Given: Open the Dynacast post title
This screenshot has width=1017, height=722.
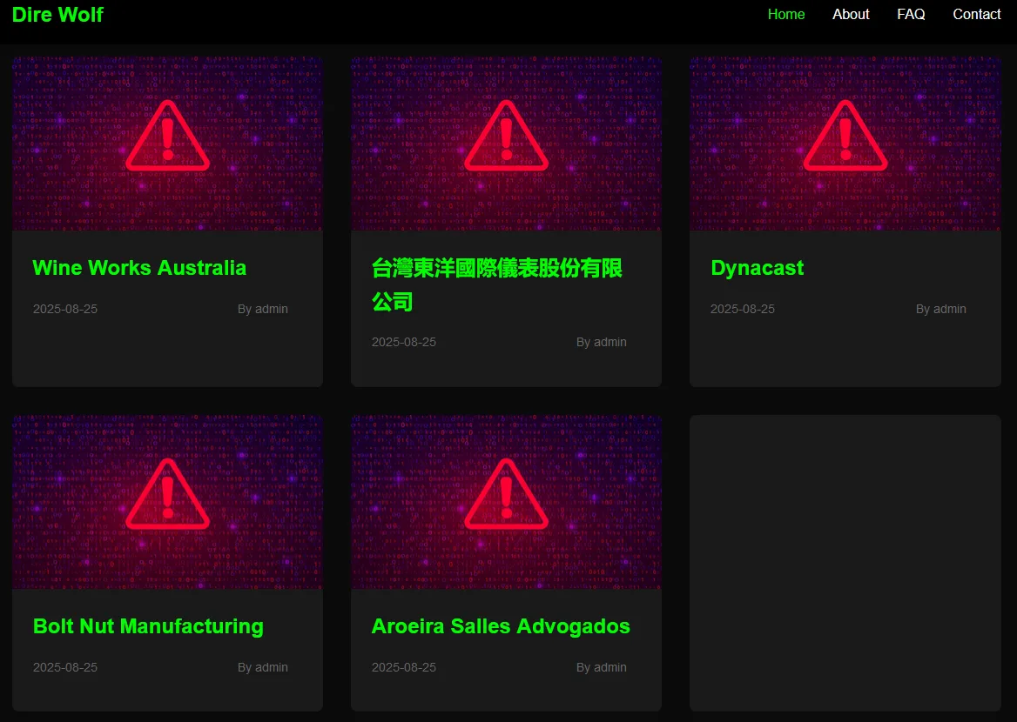Looking at the screenshot, I should (x=757, y=268).
